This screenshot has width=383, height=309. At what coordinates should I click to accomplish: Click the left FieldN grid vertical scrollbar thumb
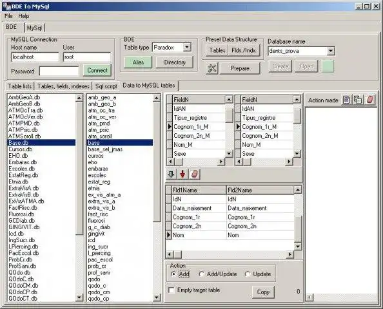[229, 115]
